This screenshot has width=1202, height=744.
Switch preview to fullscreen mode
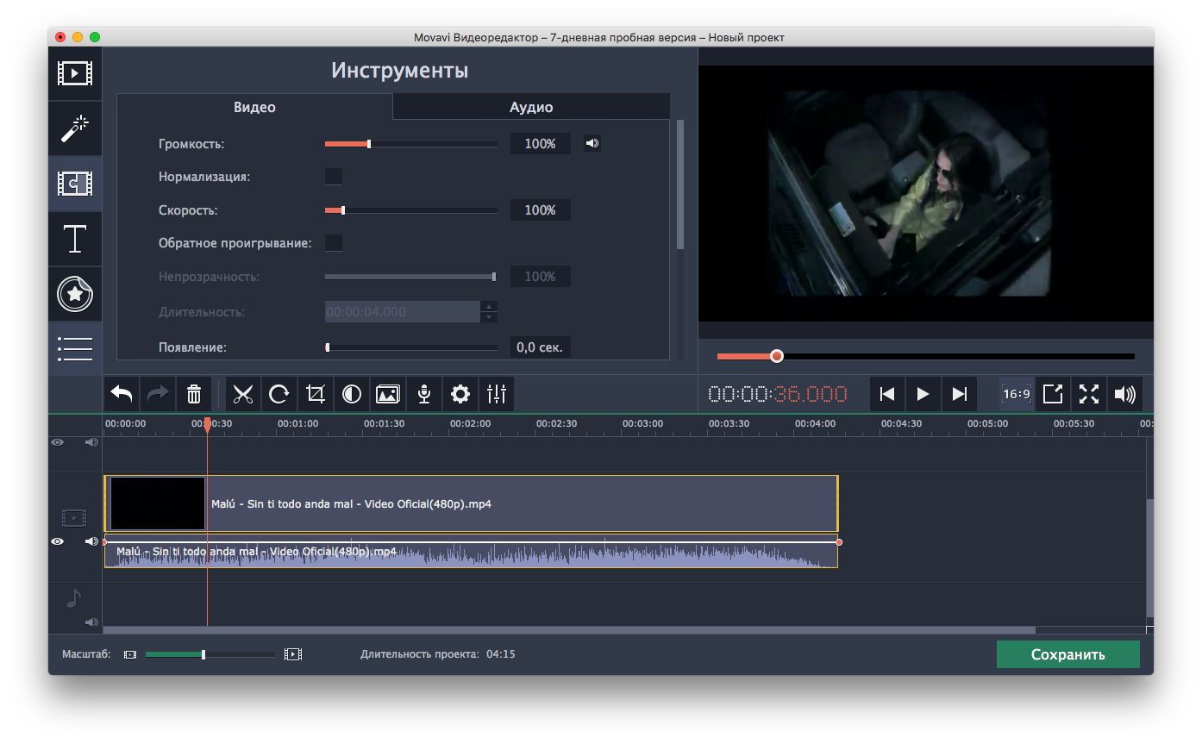[1089, 395]
